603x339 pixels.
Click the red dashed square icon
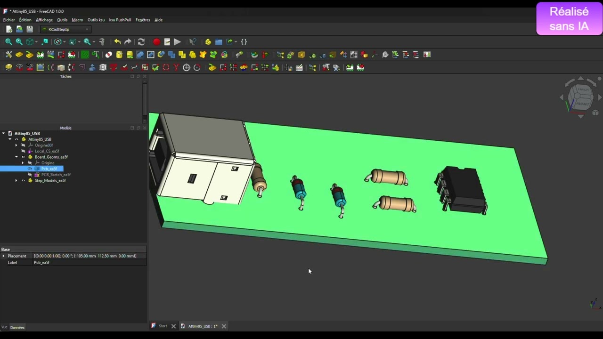pyautogui.click(x=166, y=68)
